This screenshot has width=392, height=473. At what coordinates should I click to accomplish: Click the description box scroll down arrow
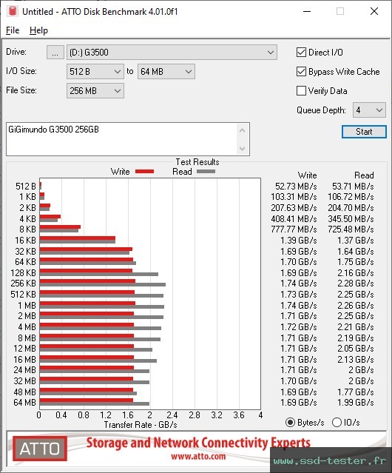[243, 149]
